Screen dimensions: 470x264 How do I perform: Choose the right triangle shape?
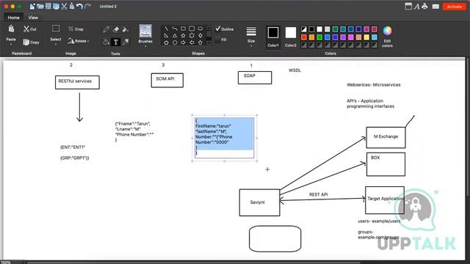166,36
